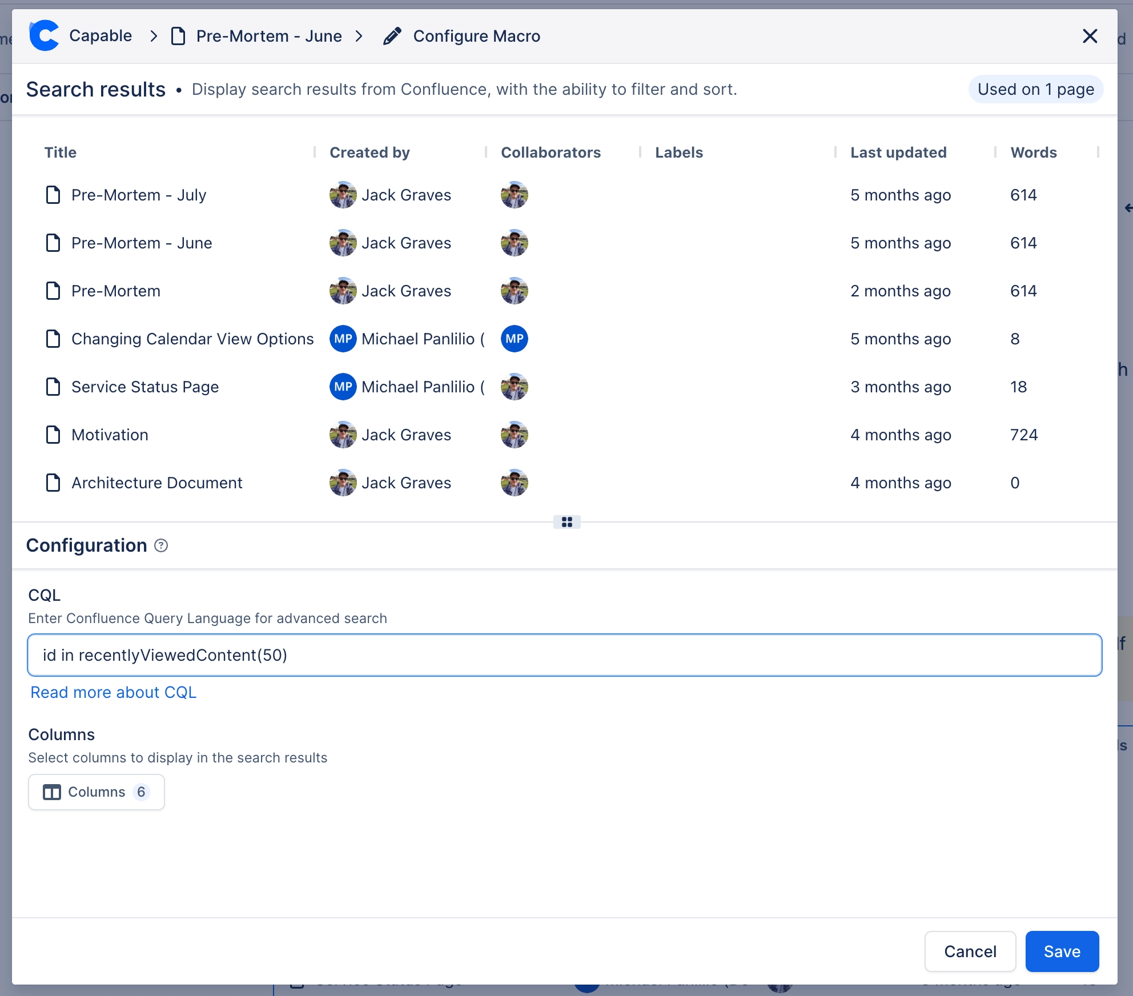
Task: Open the Columns 6 selector
Action: pos(97,792)
